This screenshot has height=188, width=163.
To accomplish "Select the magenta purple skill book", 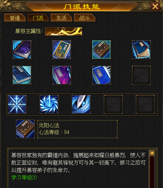I will tap(62, 75).
